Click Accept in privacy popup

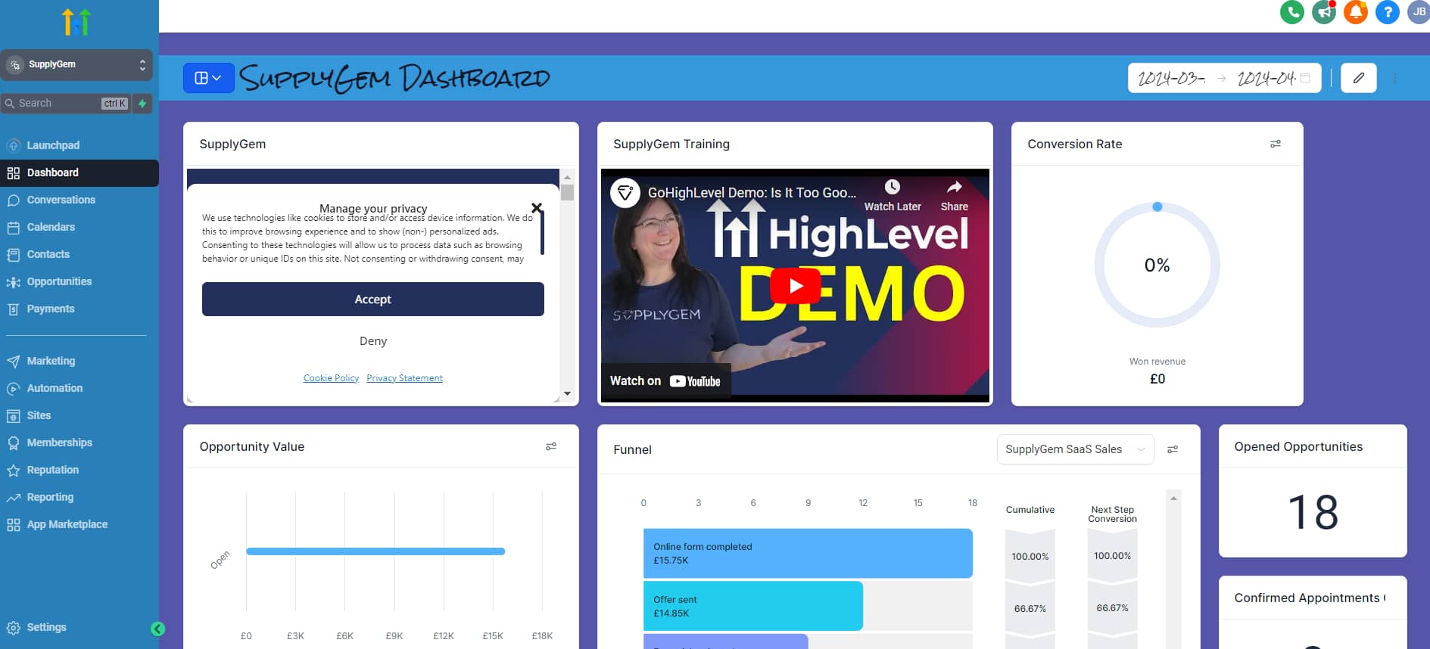[x=372, y=300]
